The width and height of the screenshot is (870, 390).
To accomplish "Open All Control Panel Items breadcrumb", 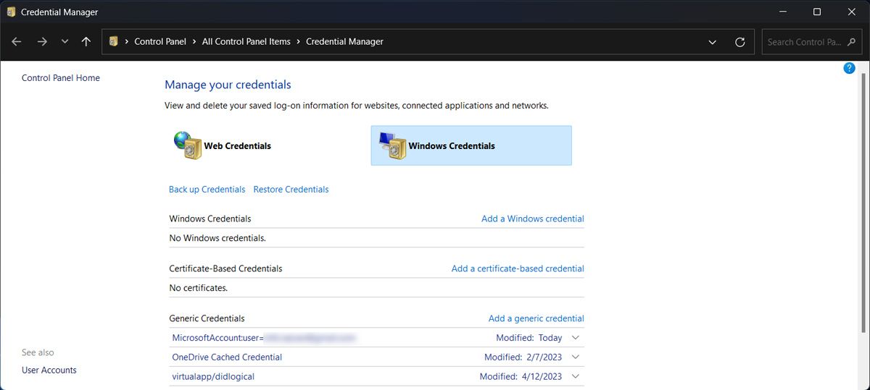I will [x=246, y=42].
